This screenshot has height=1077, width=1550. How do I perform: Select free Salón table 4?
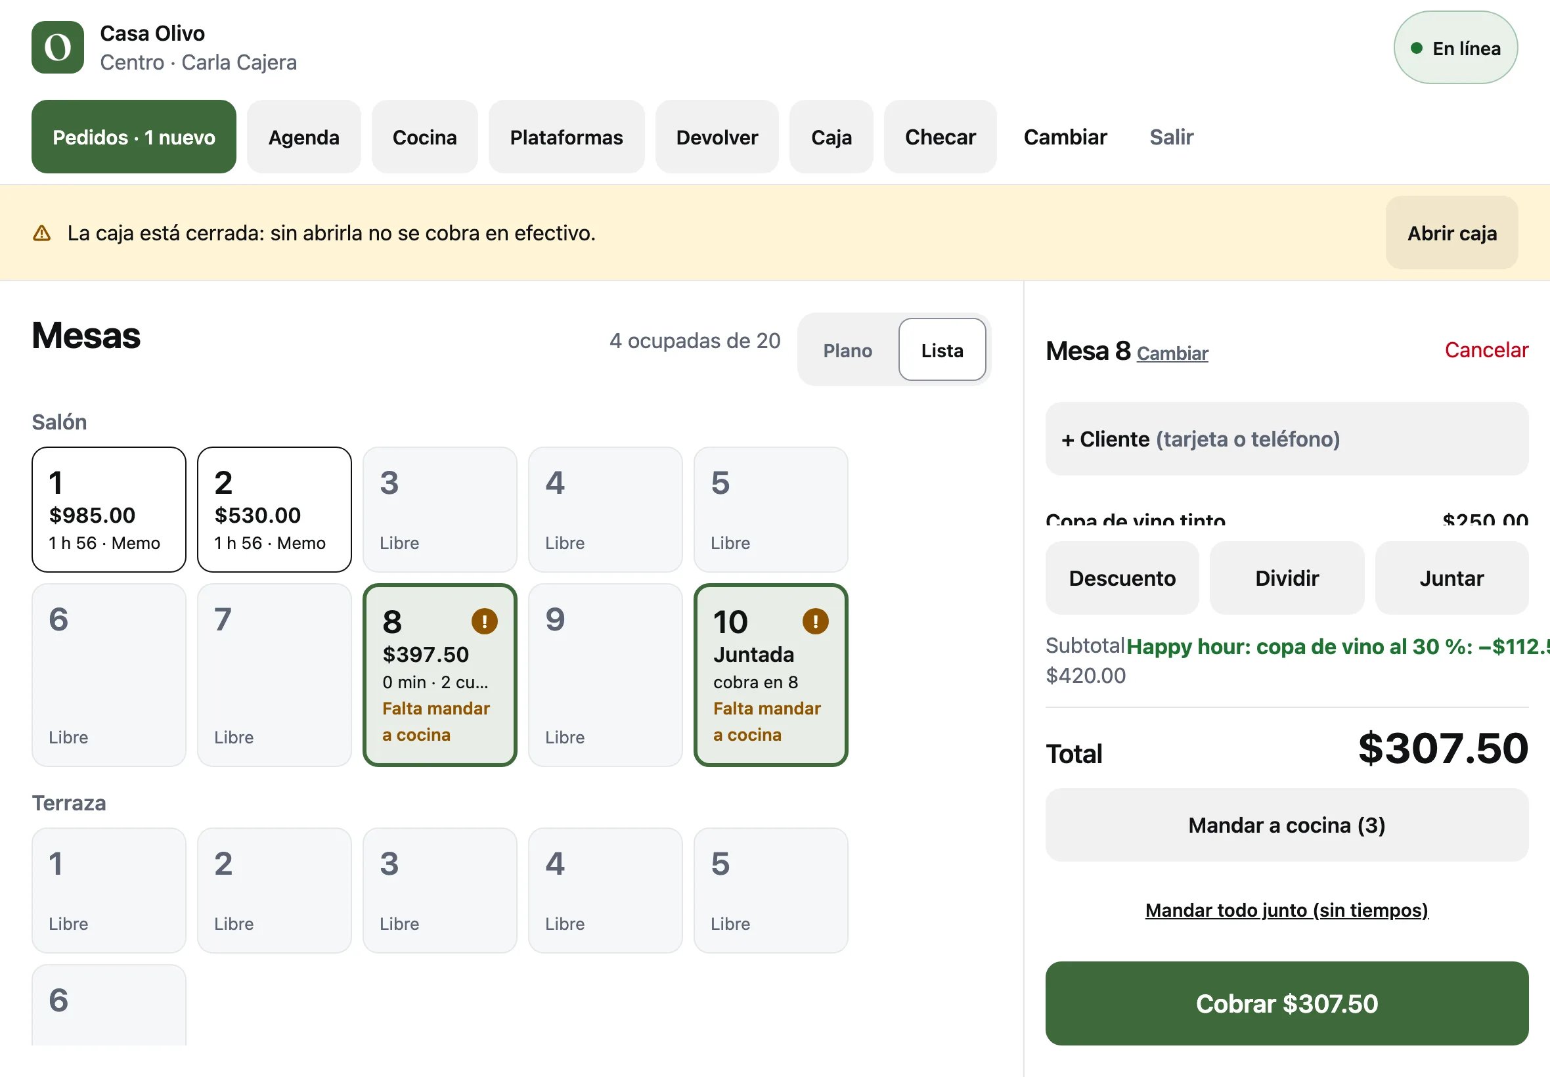pos(606,510)
